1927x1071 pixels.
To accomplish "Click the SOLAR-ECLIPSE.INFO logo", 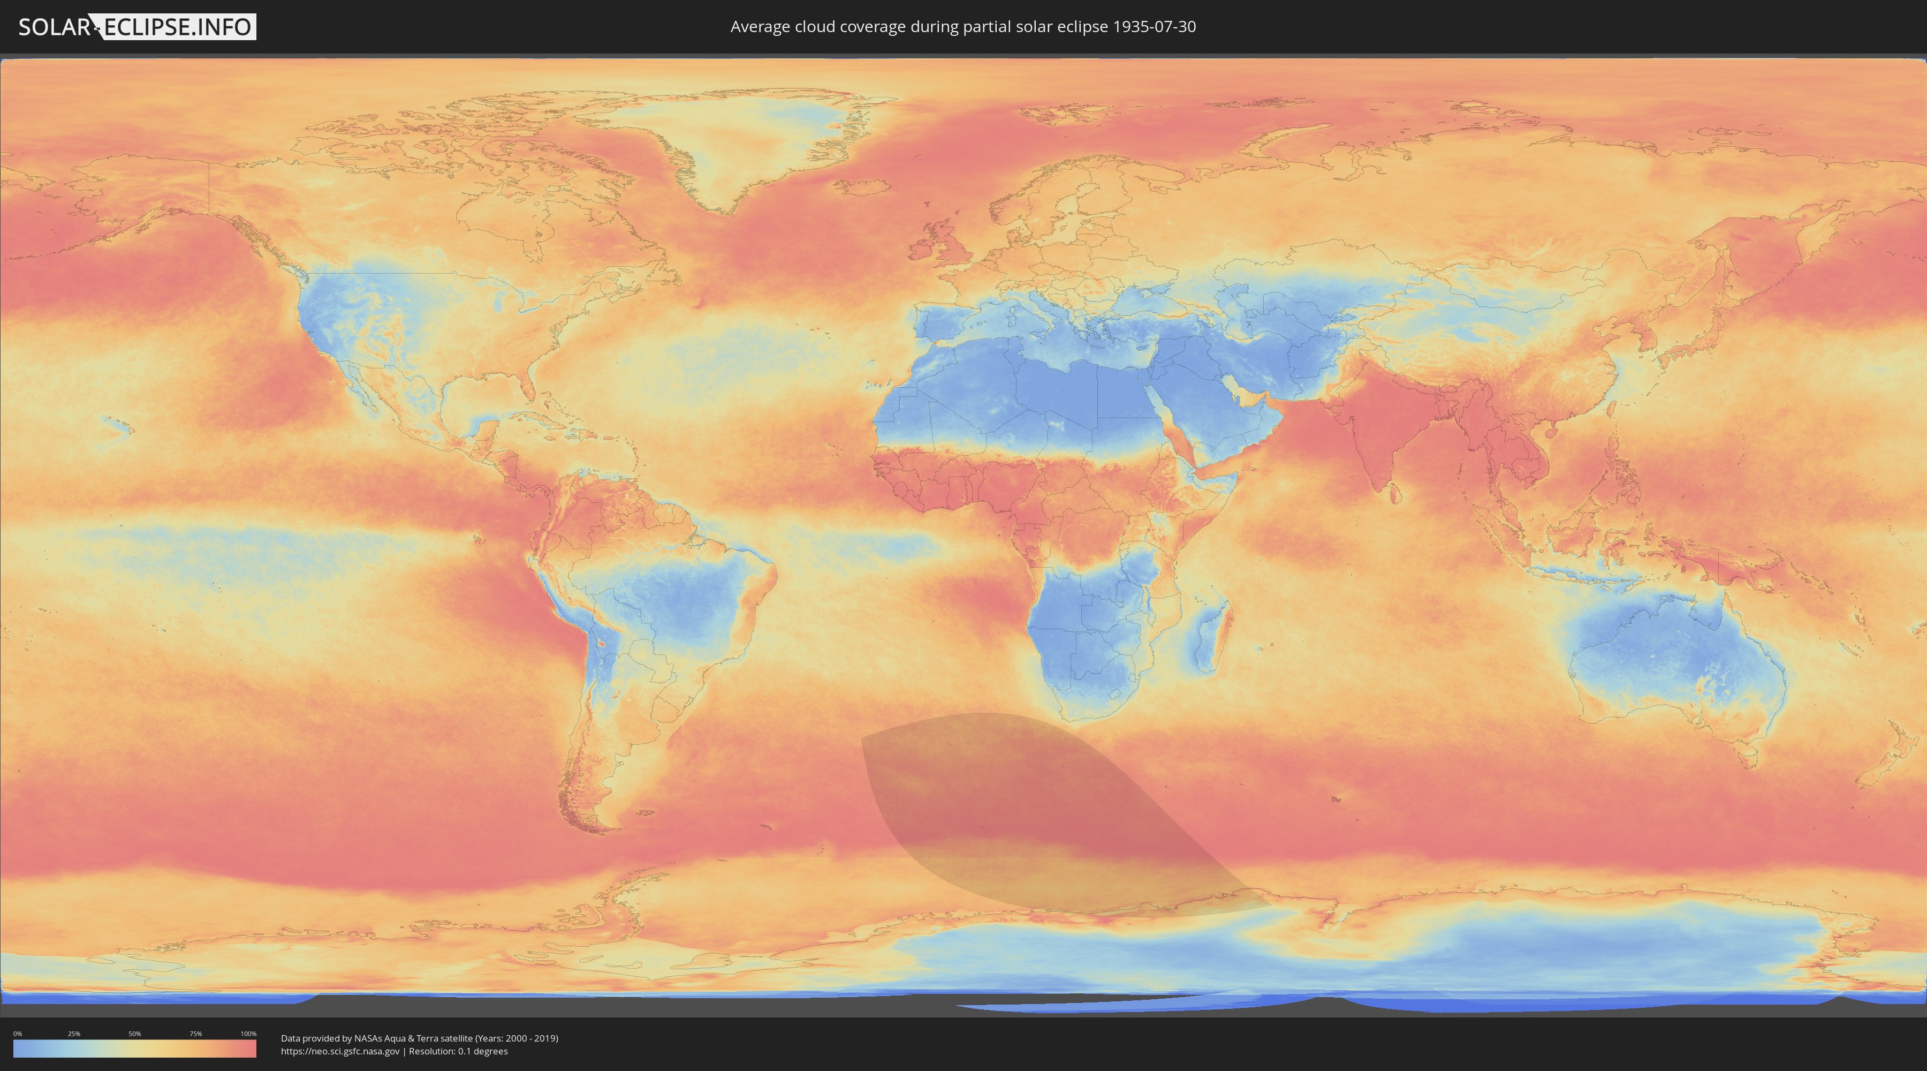I will tap(137, 27).
